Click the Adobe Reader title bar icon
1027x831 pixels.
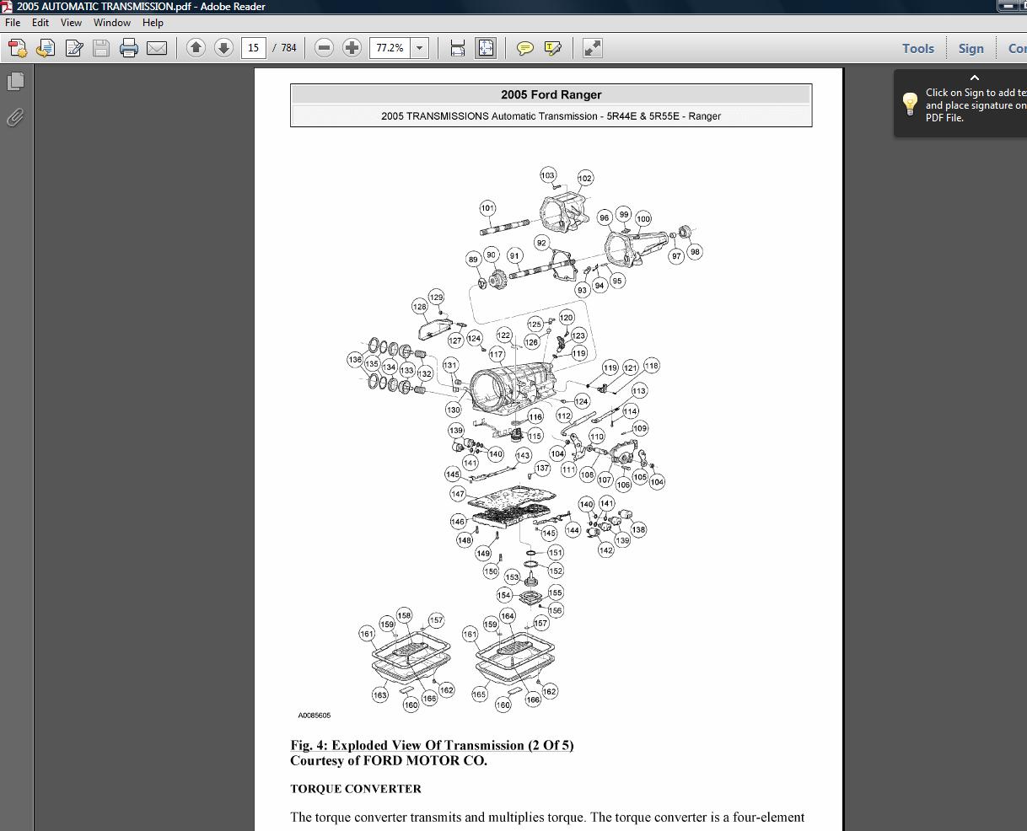(7, 6)
